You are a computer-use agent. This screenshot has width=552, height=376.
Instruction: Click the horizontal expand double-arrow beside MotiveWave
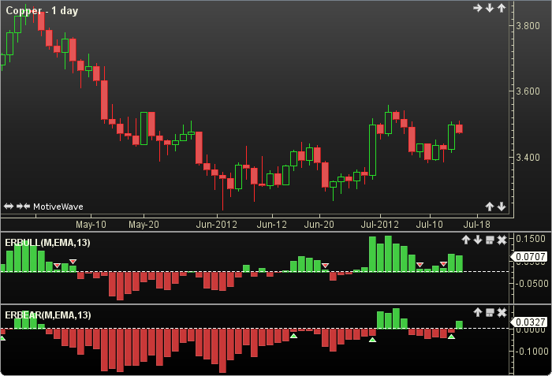click(9, 207)
